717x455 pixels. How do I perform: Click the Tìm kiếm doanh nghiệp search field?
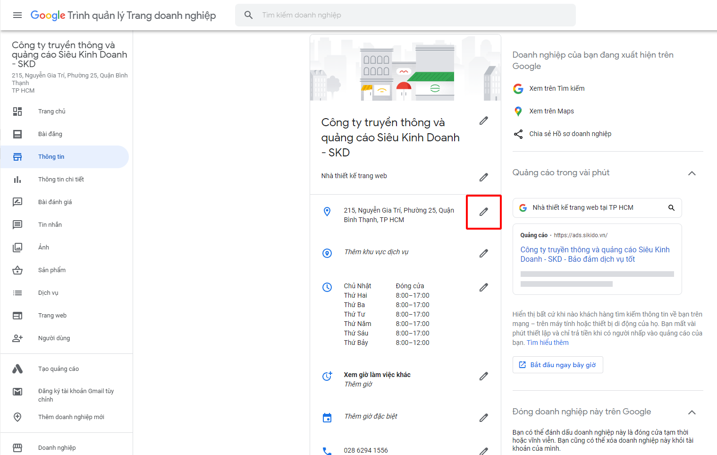[406, 15]
